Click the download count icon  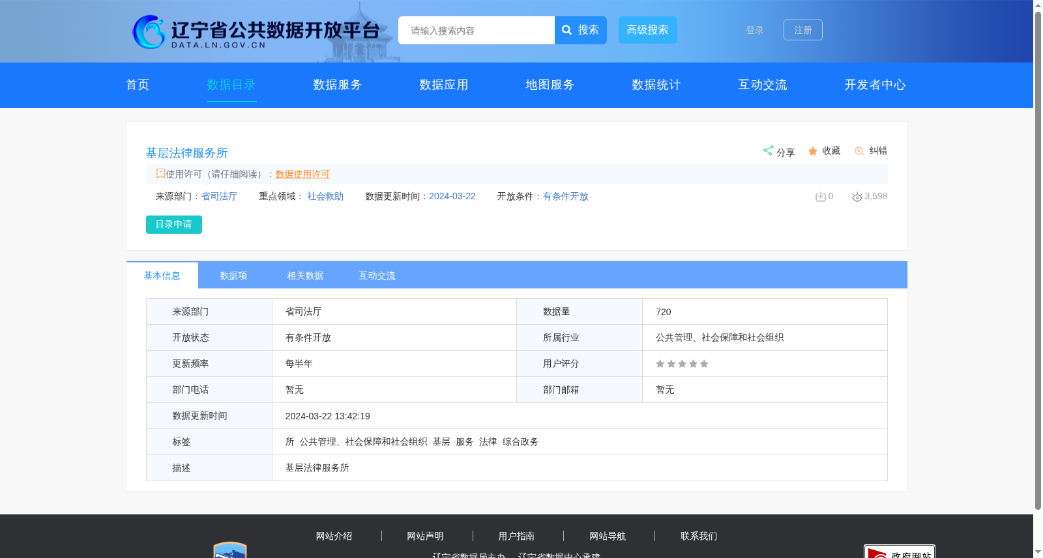[x=821, y=197]
